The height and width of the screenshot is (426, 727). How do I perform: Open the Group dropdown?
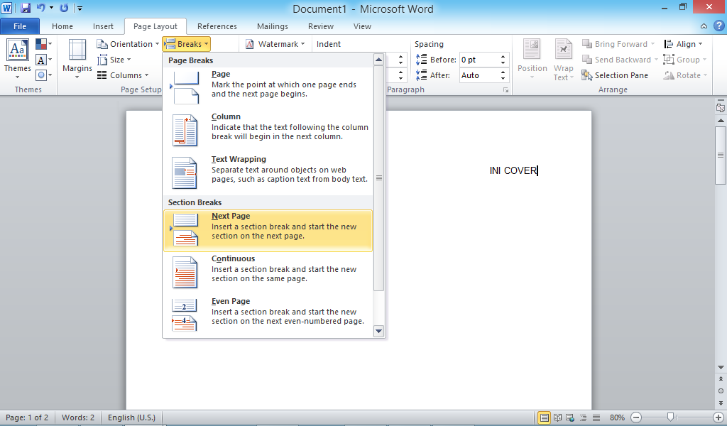[x=685, y=60]
